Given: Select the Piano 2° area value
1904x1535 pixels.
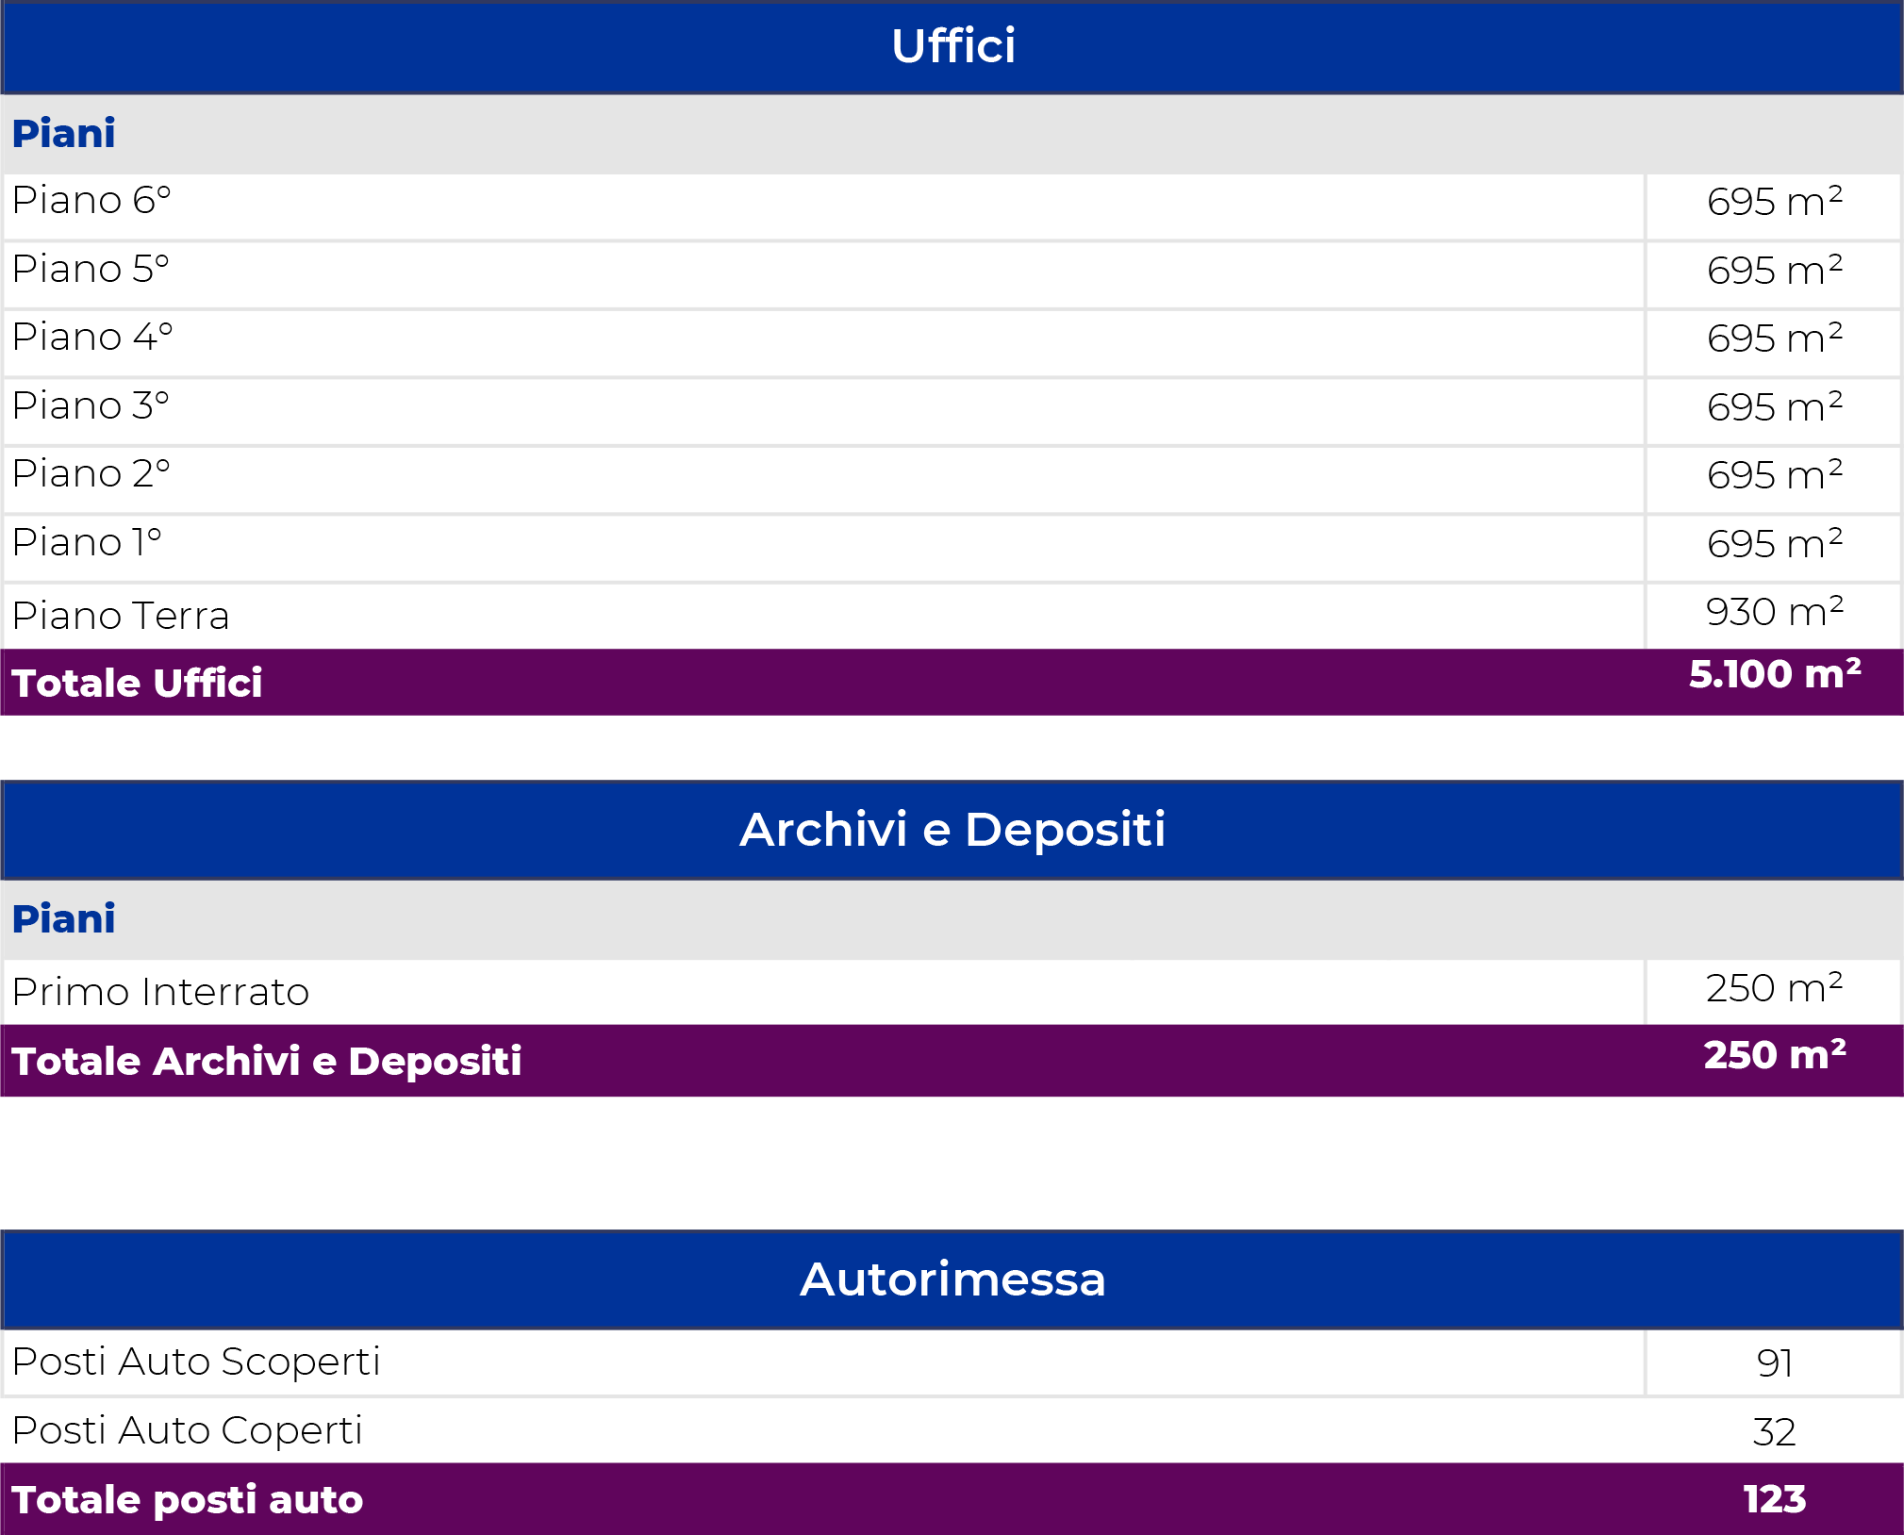Looking at the screenshot, I should pos(1774,474).
